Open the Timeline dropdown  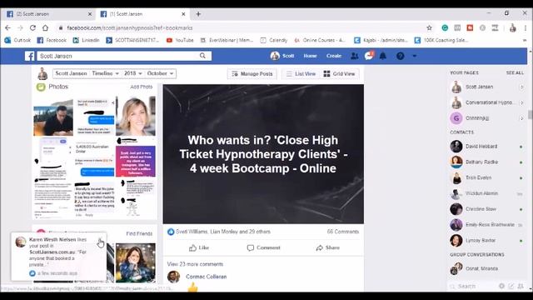[106, 73]
